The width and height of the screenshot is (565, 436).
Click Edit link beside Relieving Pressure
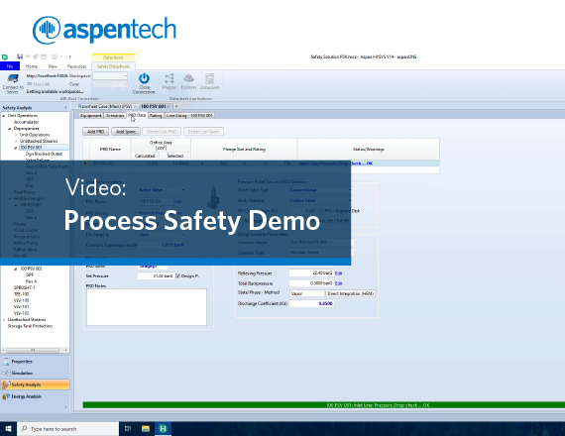tap(338, 273)
